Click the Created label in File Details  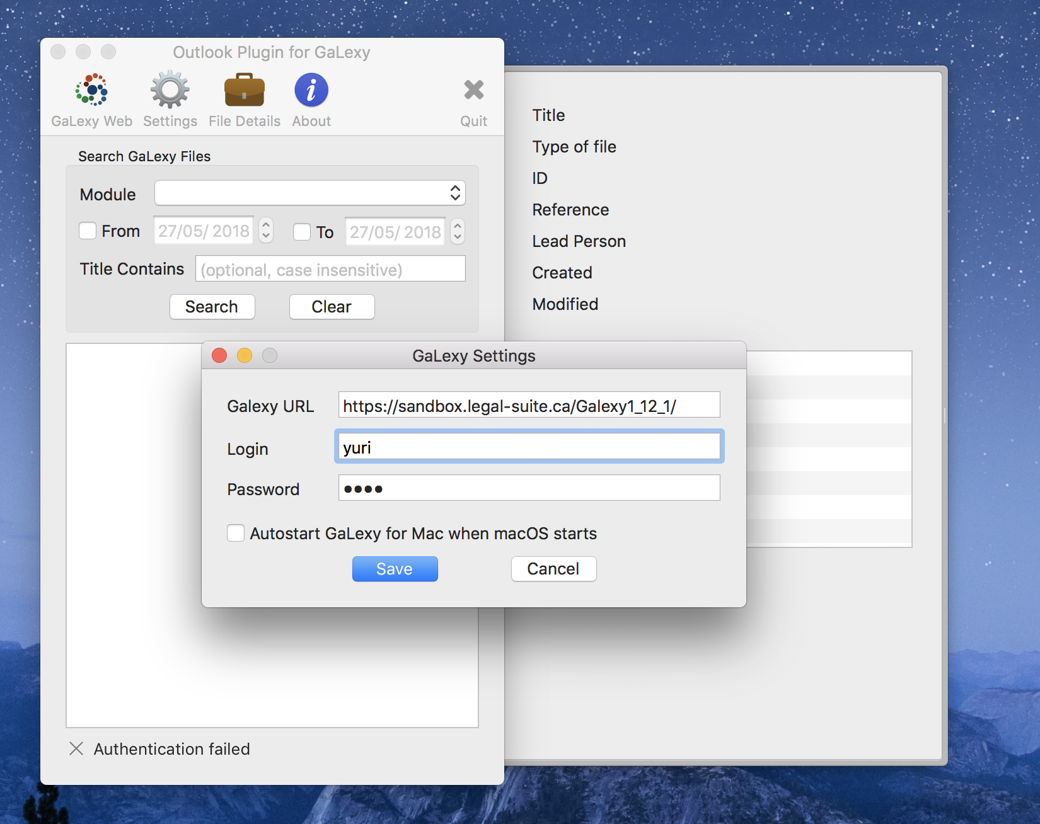[562, 273]
